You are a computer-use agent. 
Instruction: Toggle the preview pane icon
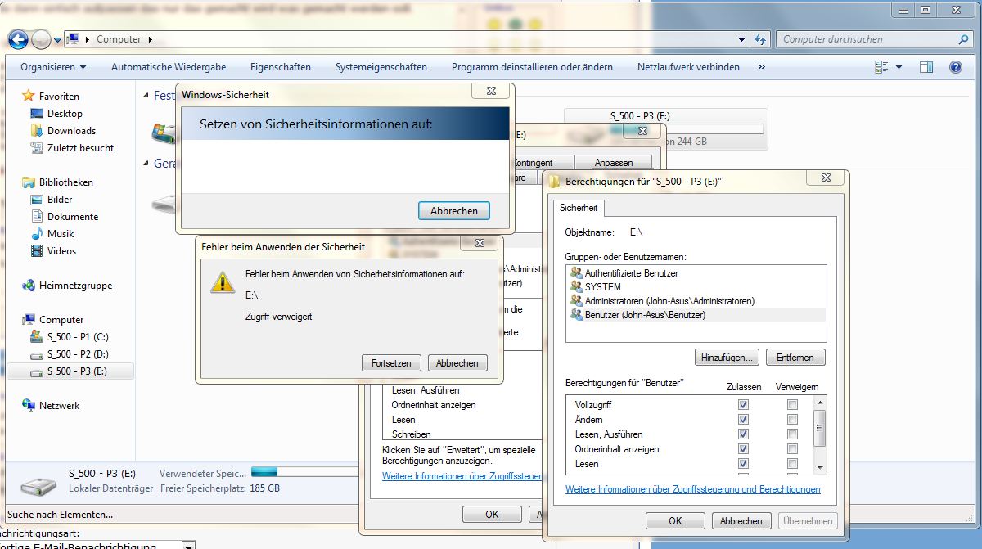(926, 67)
